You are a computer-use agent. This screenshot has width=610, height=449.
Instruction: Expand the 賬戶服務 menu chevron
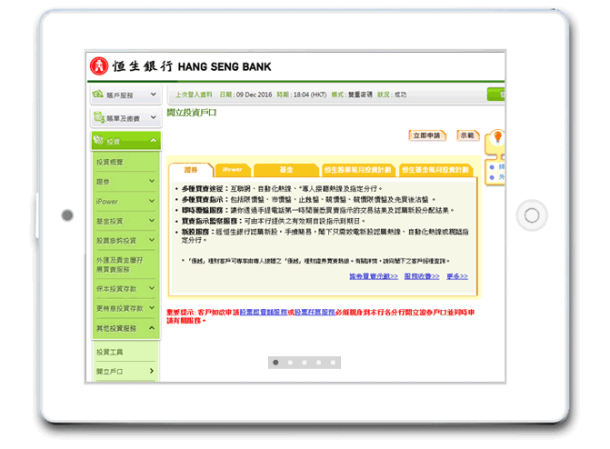point(153,95)
